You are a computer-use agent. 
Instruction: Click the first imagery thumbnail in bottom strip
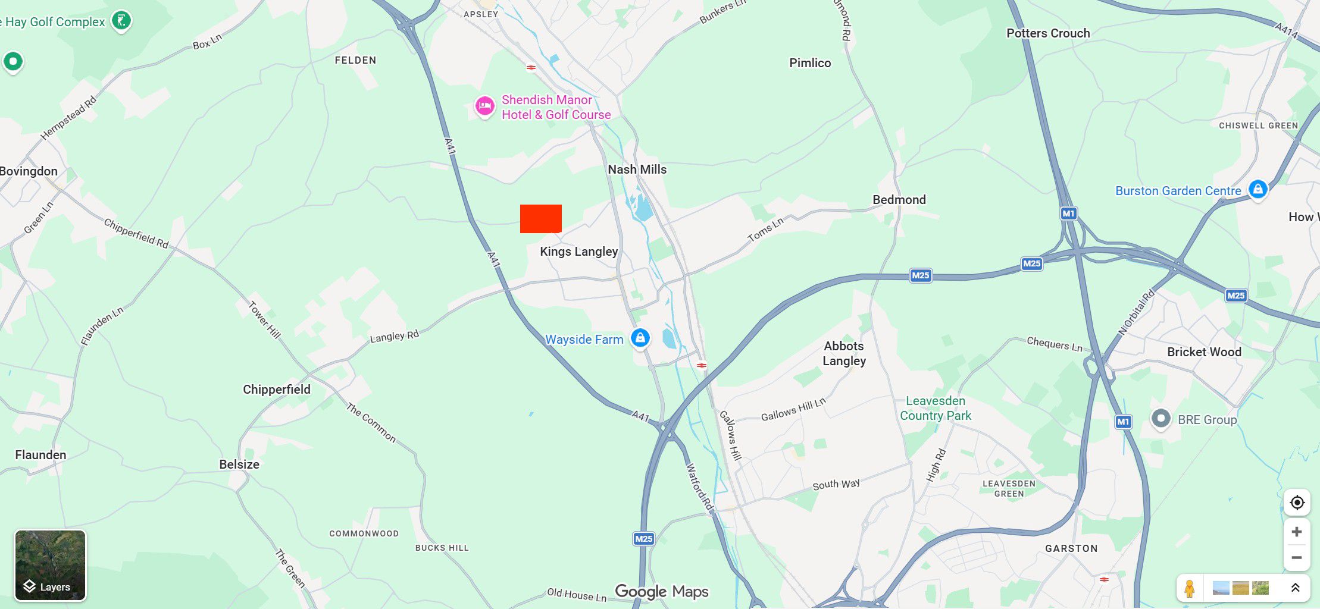pos(1221,588)
